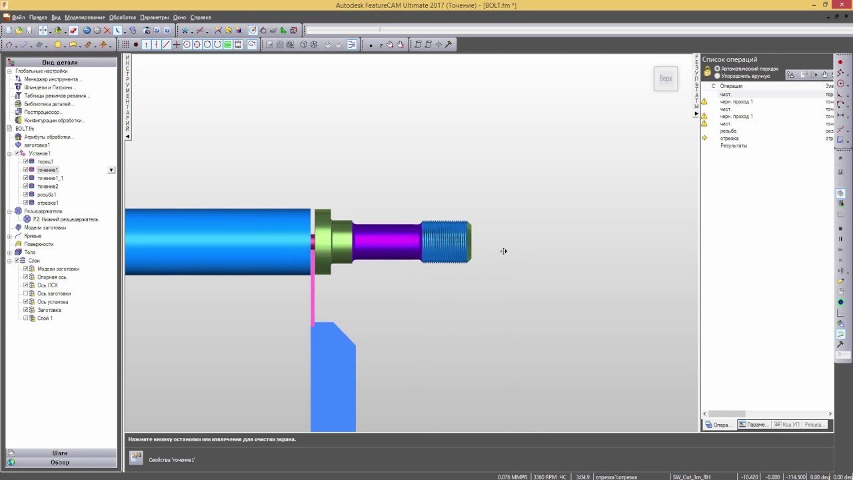Select the заготовка1 tree item
853x480 pixels.
tap(37, 145)
